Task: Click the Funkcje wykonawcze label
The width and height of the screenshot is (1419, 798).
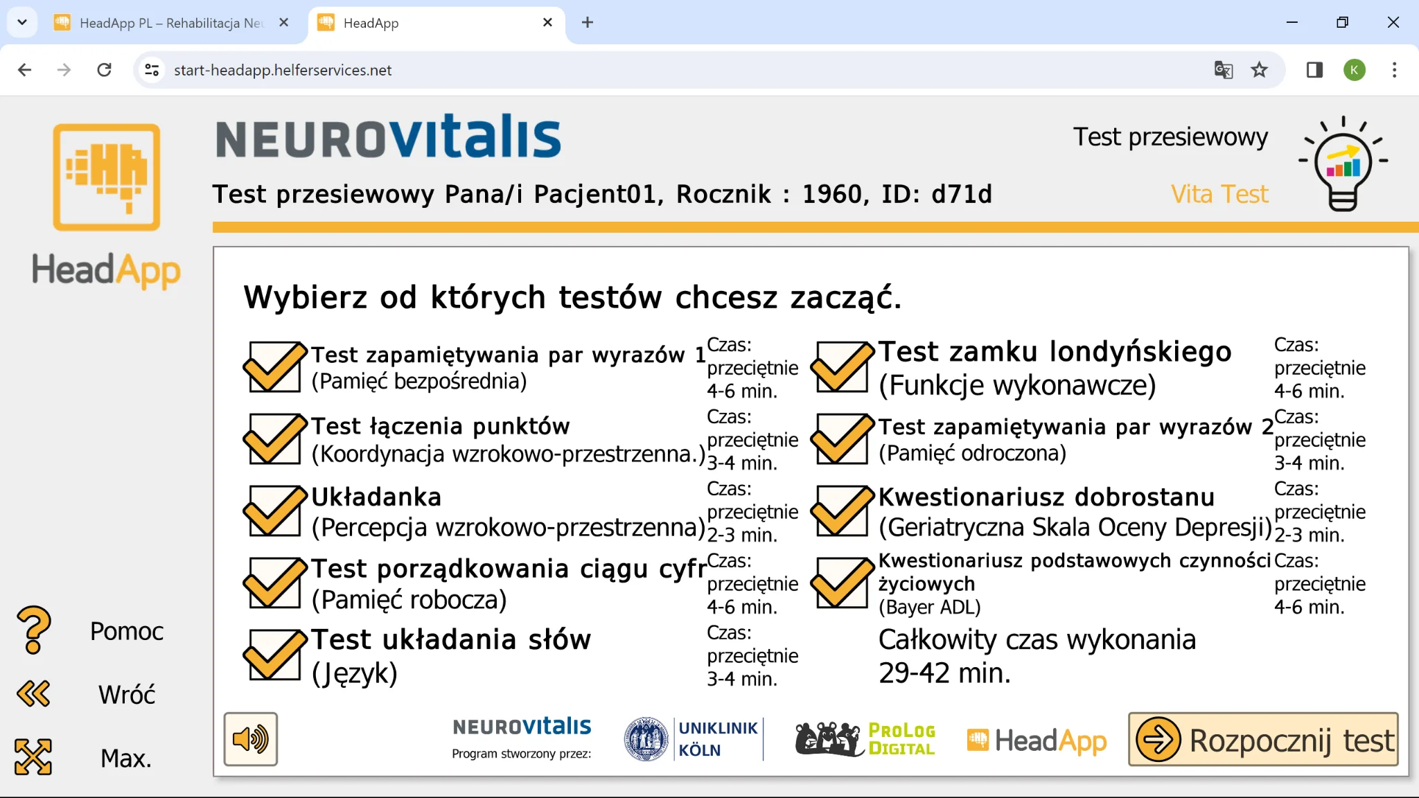Action: pos(1017,385)
